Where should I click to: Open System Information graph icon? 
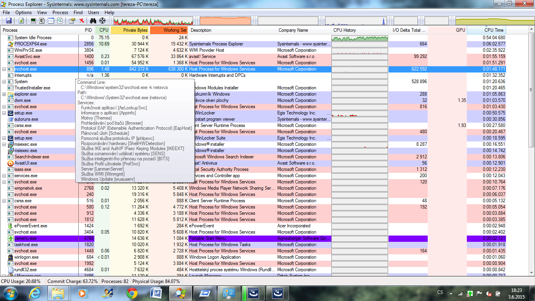[33, 21]
